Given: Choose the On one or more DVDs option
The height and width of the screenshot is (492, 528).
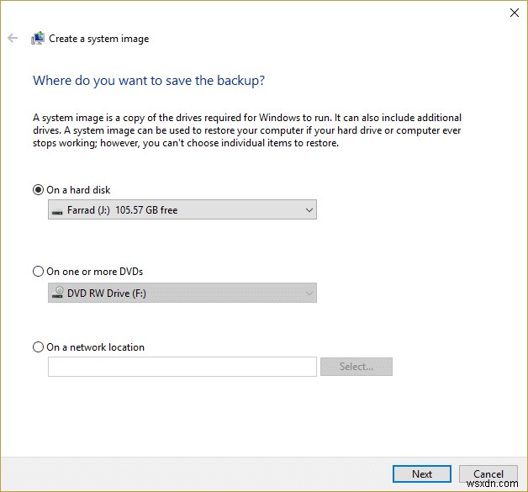Looking at the screenshot, I should (x=38, y=272).
